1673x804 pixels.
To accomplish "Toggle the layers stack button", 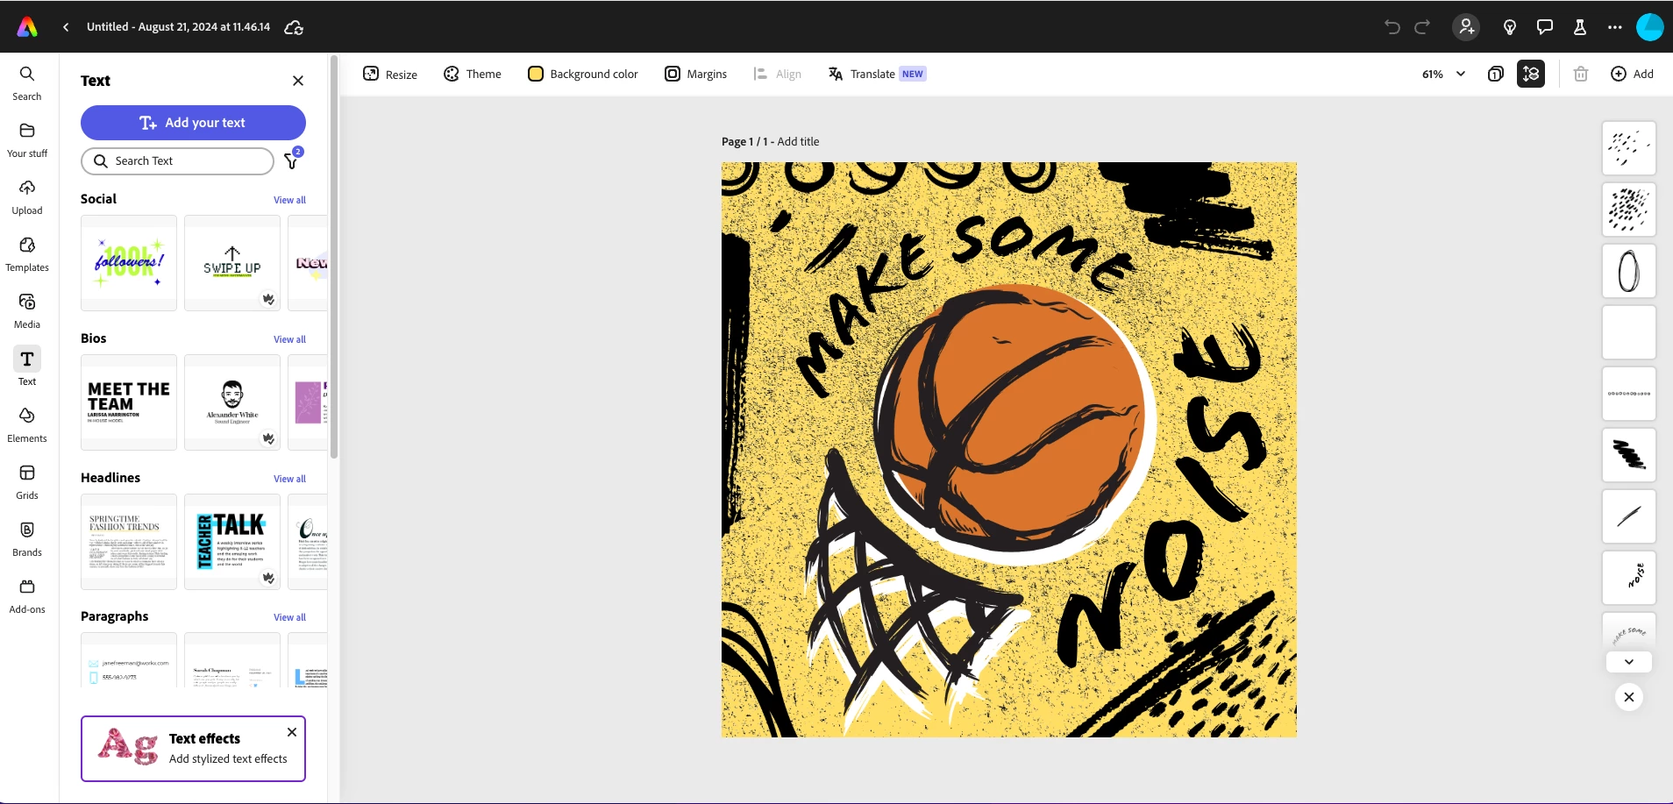I will (x=1531, y=75).
